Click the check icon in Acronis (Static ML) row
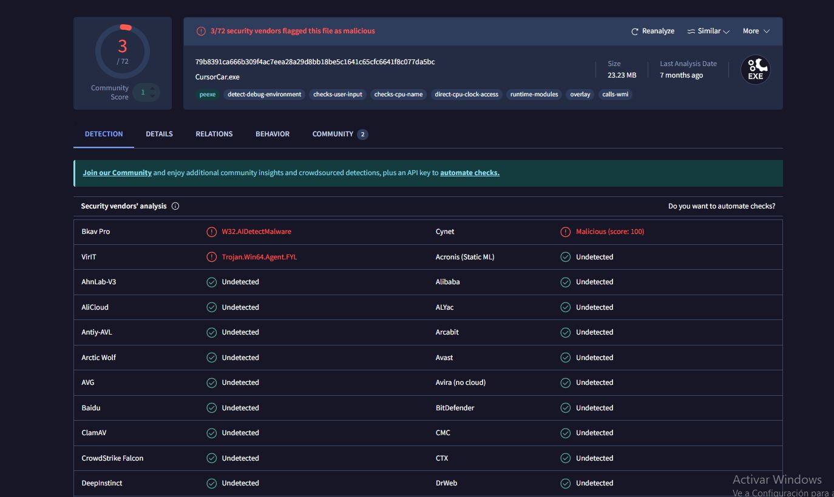Image resolution: width=834 pixels, height=497 pixels. [x=565, y=257]
